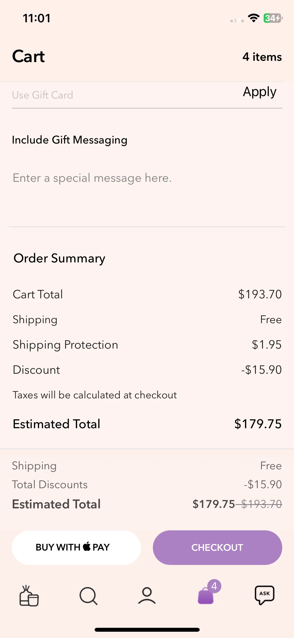Open the purple shopping bag tab
This screenshot has height=638, width=294.
[206, 596]
